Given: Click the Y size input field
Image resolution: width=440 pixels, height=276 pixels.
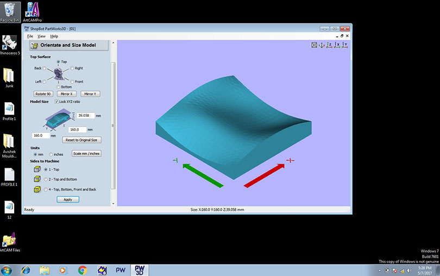Looking at the screenshot, I should pos(41,135).
